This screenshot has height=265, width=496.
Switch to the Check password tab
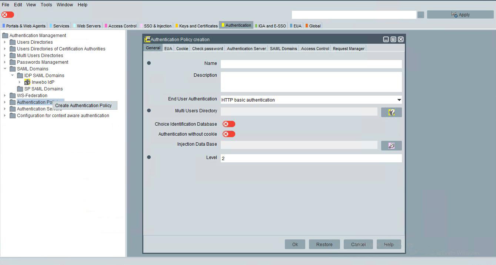tap(207, 49)
